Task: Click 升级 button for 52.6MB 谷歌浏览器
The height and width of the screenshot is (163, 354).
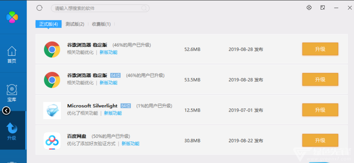Action: click(320, 49)
